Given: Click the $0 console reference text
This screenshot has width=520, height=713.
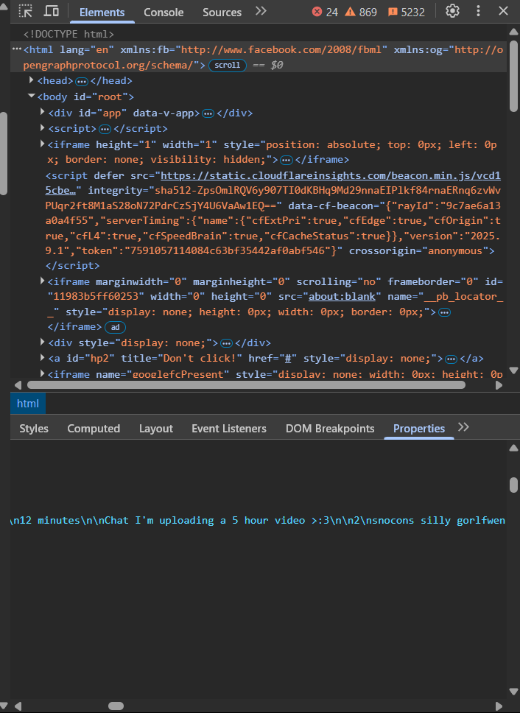Looking at the screenshot, I should pyautogui.click(x=277, y=65).
